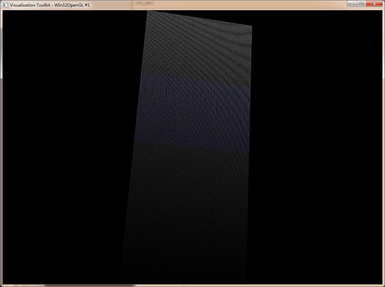Viewport: 385px width, 287px height.
Task: Minimize the Visualization Toolkit window
Action: [x=352, y=4]
